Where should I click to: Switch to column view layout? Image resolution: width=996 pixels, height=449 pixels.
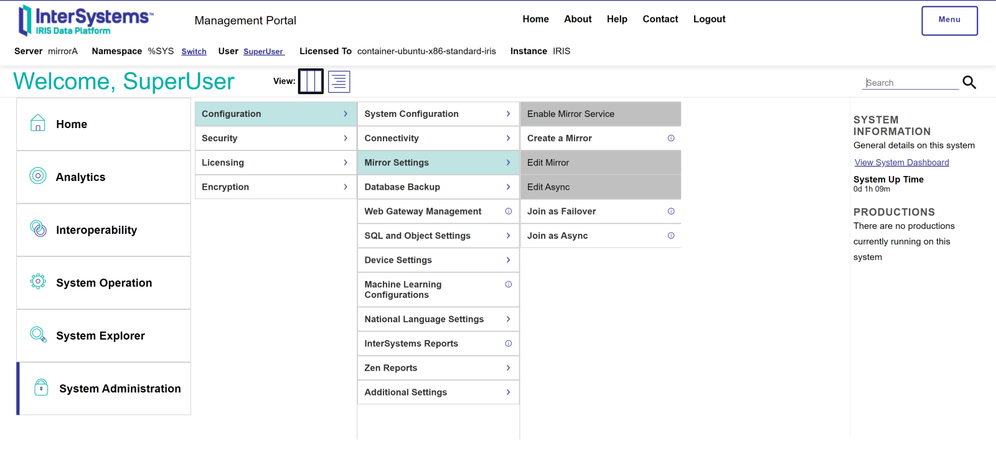pos(311,81)
